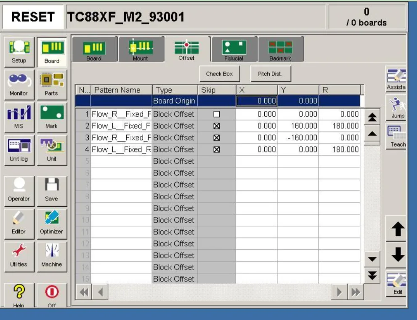Click the MIS icon
This screenshot has width=417, height=320.
[x=19, y=116]
